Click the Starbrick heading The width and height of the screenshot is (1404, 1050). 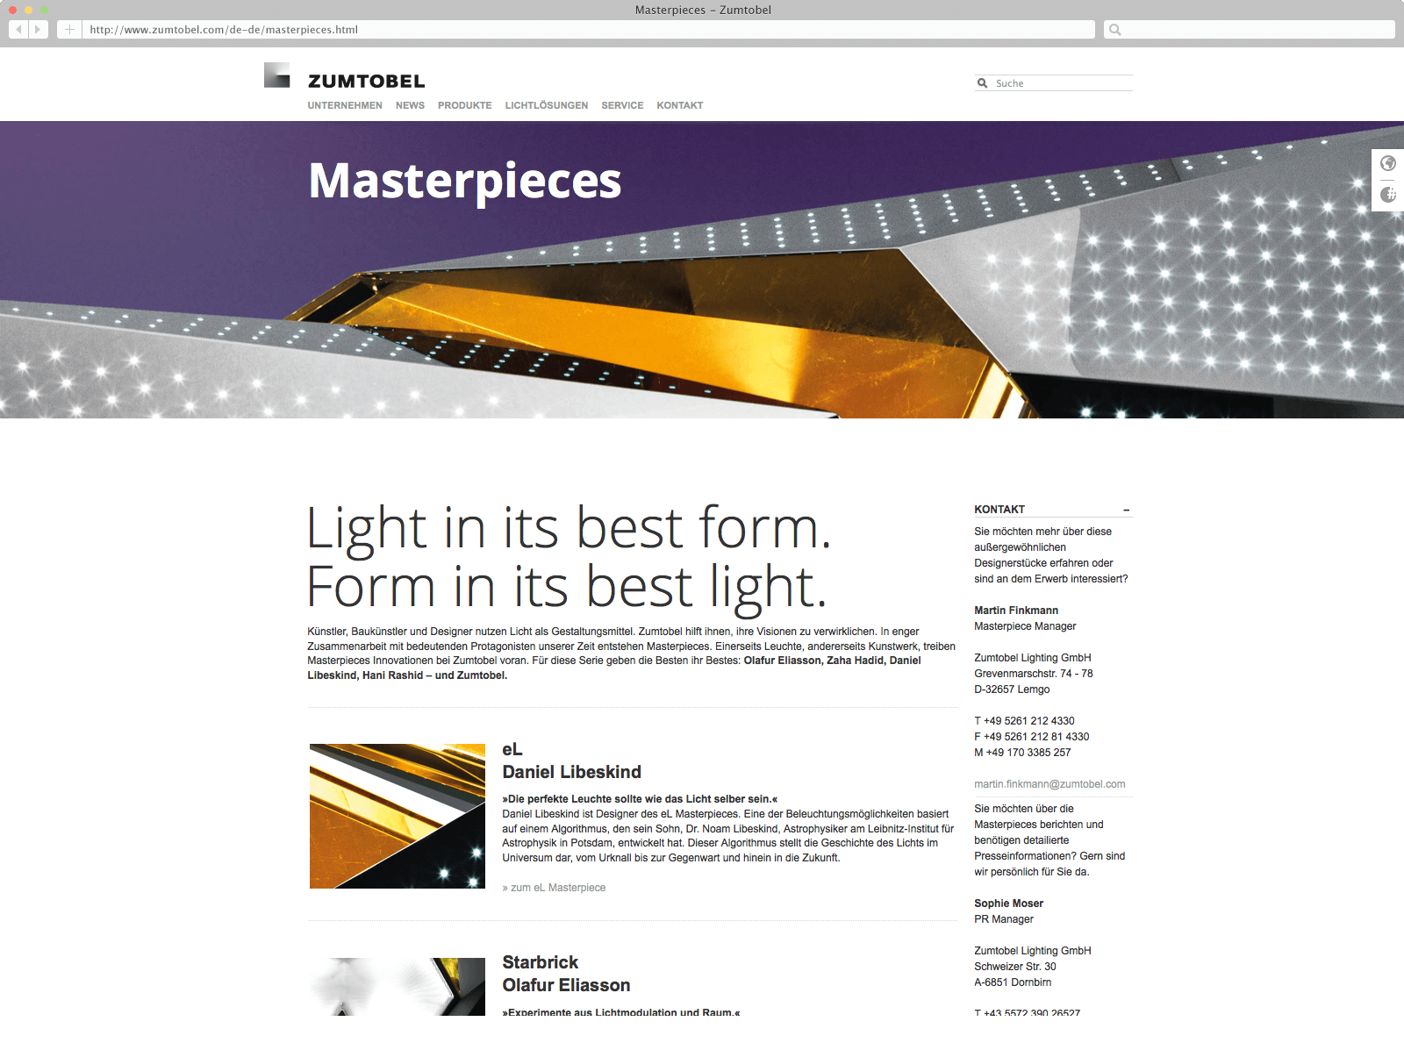[540, 962]
